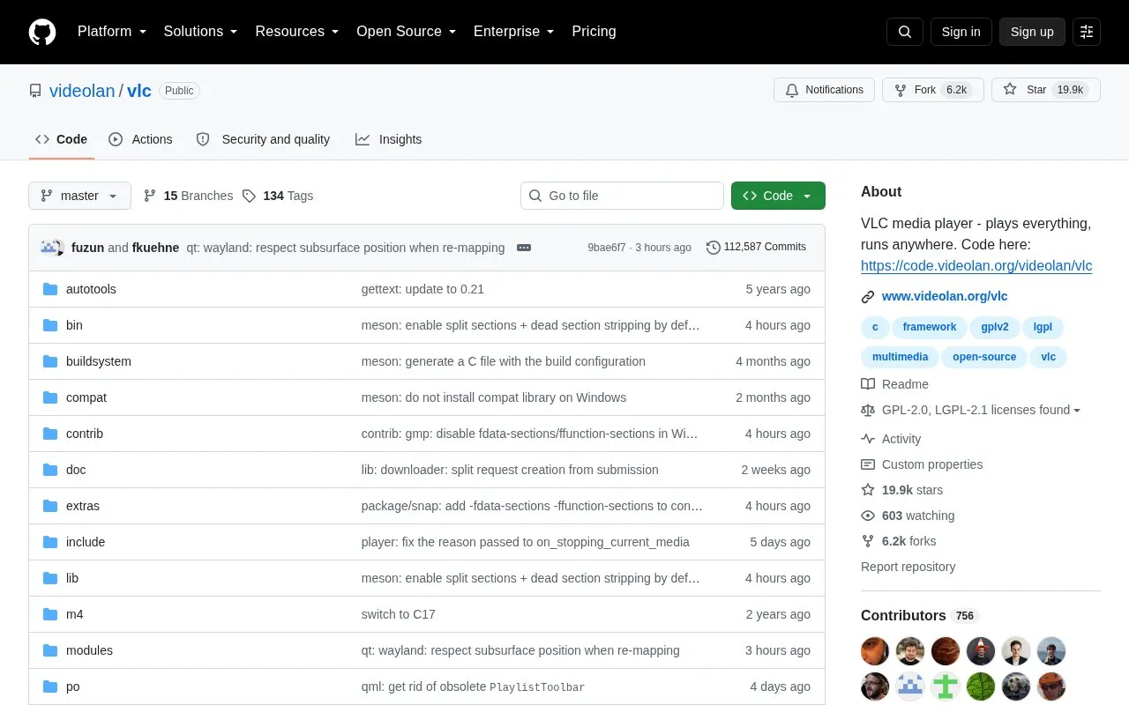Viewport: 1129px width, 705px height.
Task: Show the full commit message ellipsis
Action: 524,248
